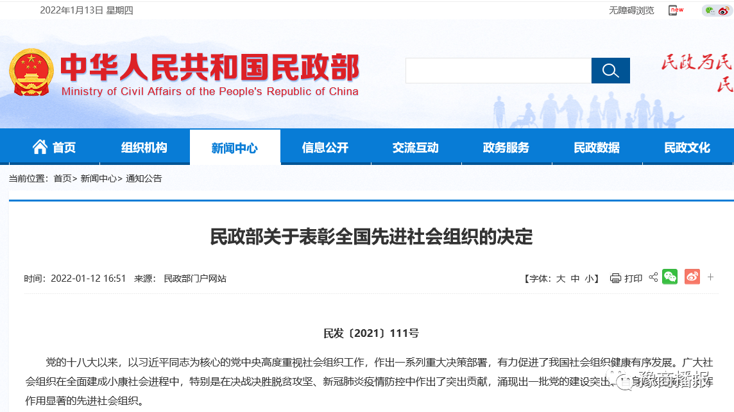The width and height of the screenshot is (734, 412).
Task: Set font size to medium (中)
Action: [x=575, y=279]
